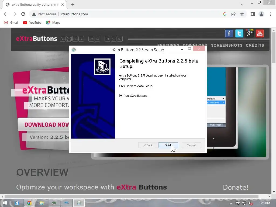This screenshot has width=276, height=207.
Task: Click the disabled Back button in setup
Action: tap(148, 145)
